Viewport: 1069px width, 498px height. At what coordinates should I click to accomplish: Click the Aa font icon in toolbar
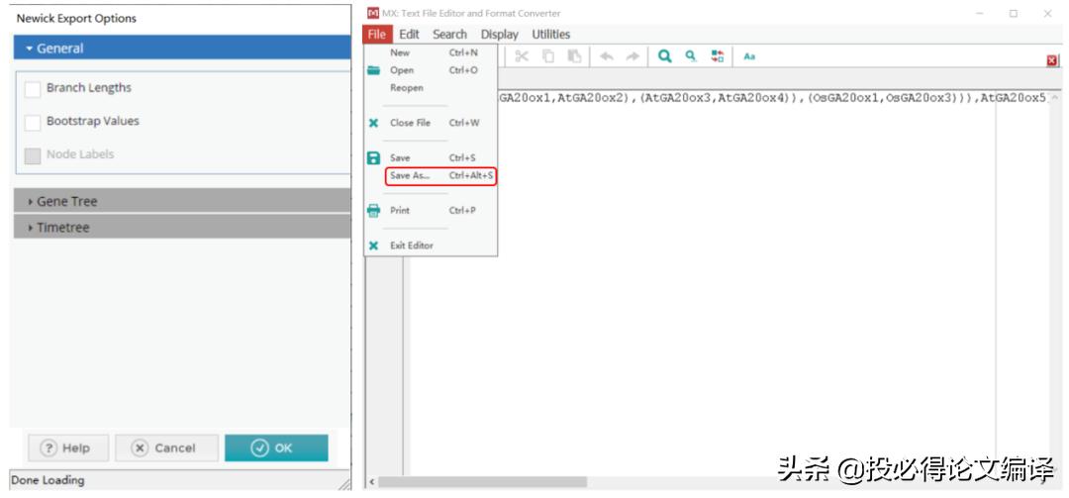point(749,57)
